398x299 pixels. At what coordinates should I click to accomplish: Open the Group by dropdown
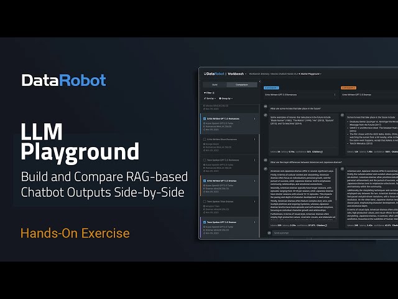click(x=226, y=98)
